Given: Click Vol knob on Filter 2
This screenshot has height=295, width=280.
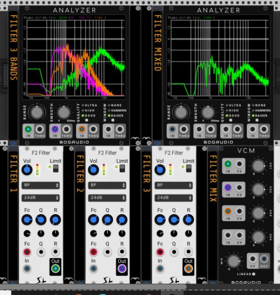Looking at the screenshot, I should (x=93, y=170).
